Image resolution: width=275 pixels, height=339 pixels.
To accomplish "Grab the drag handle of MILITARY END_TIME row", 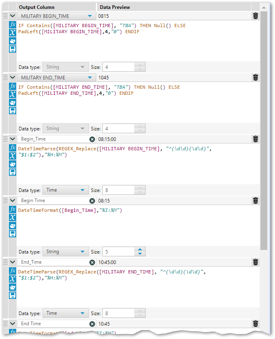I will point(5,77).
